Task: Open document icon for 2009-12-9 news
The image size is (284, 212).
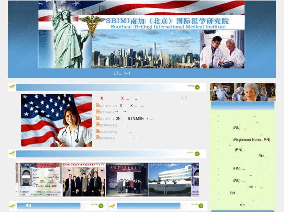Action: pyautogui.click(x=98, y=137)
